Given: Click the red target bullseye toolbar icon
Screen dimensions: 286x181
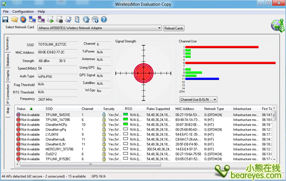Looking at the screenshot, I should point(23,20).
